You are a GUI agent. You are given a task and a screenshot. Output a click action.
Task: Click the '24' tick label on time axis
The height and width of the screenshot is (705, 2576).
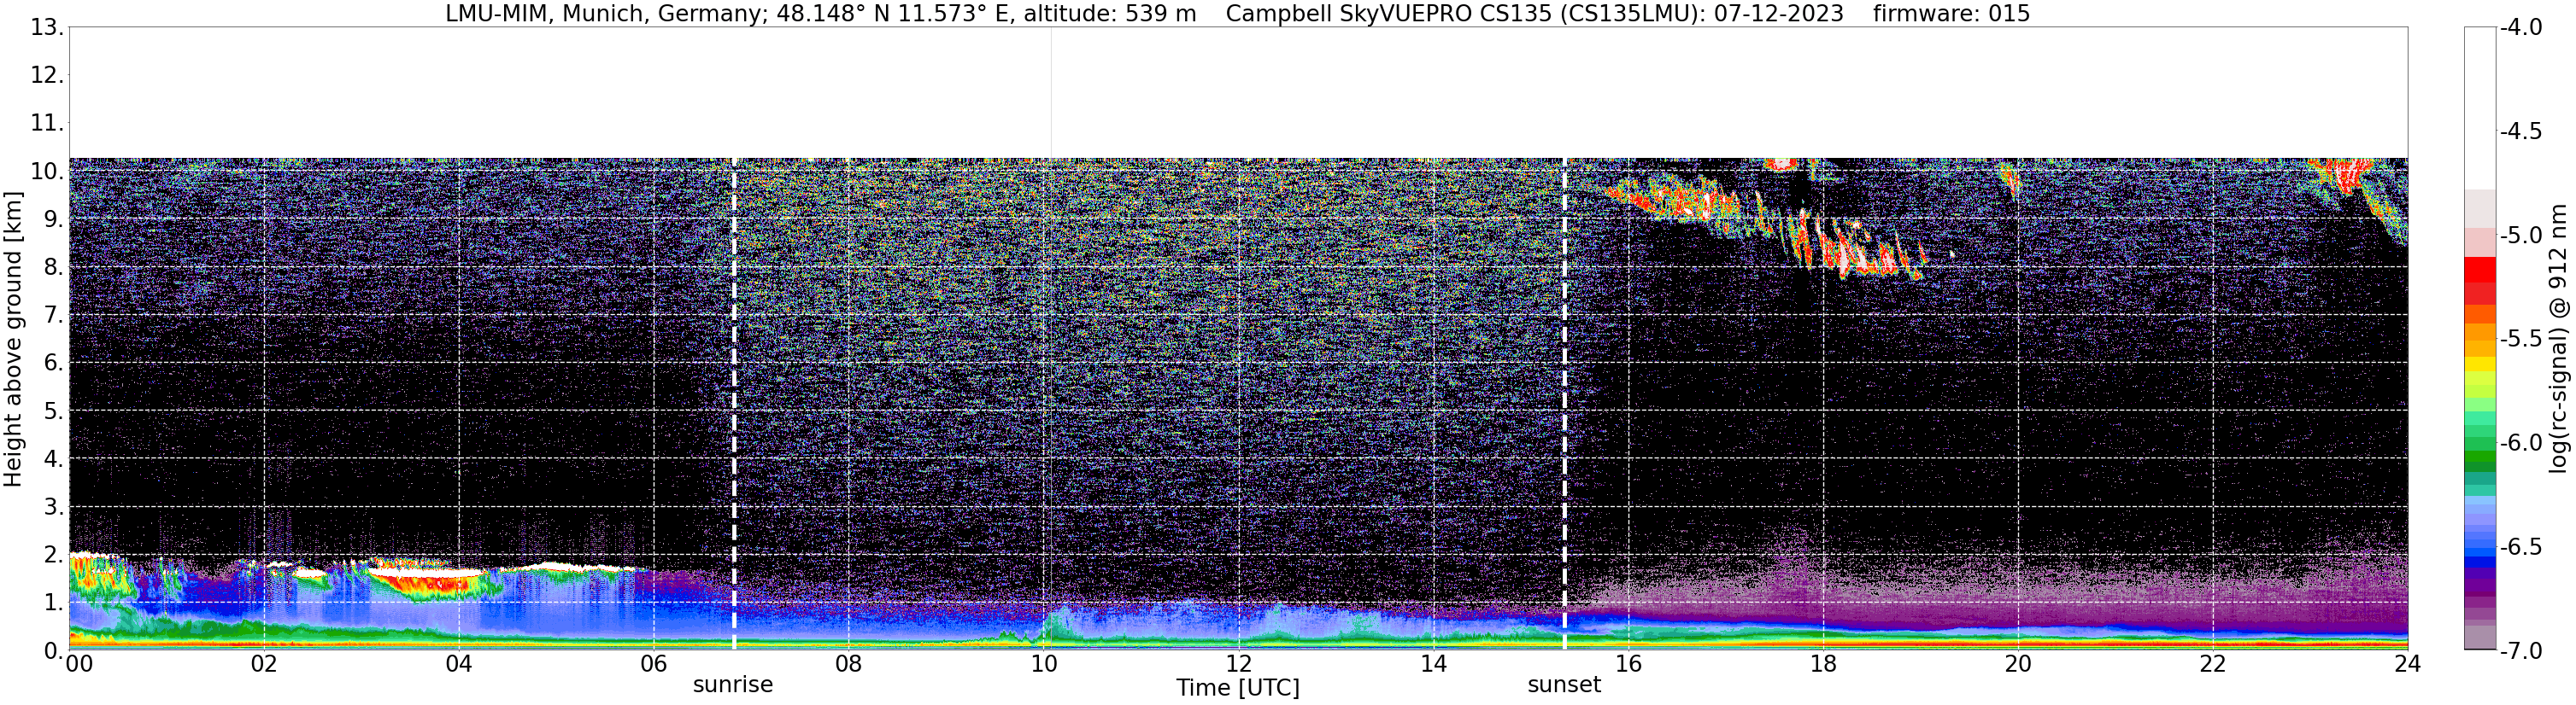[x=2407, y=664]
